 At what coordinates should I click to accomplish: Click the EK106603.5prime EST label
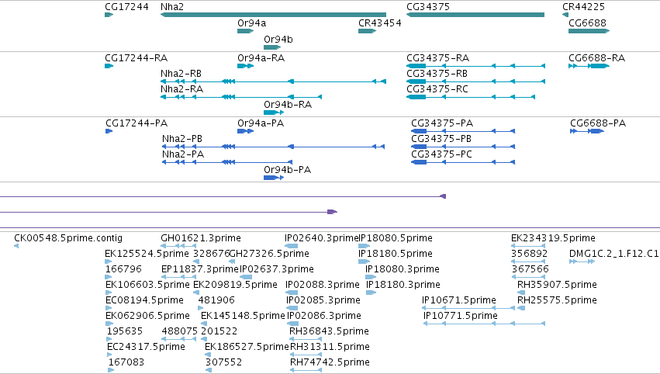(147, 285)
